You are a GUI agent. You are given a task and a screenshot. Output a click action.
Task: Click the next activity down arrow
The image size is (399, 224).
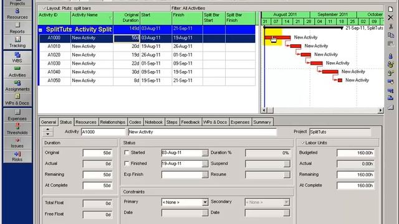click(x=47, y=134)
